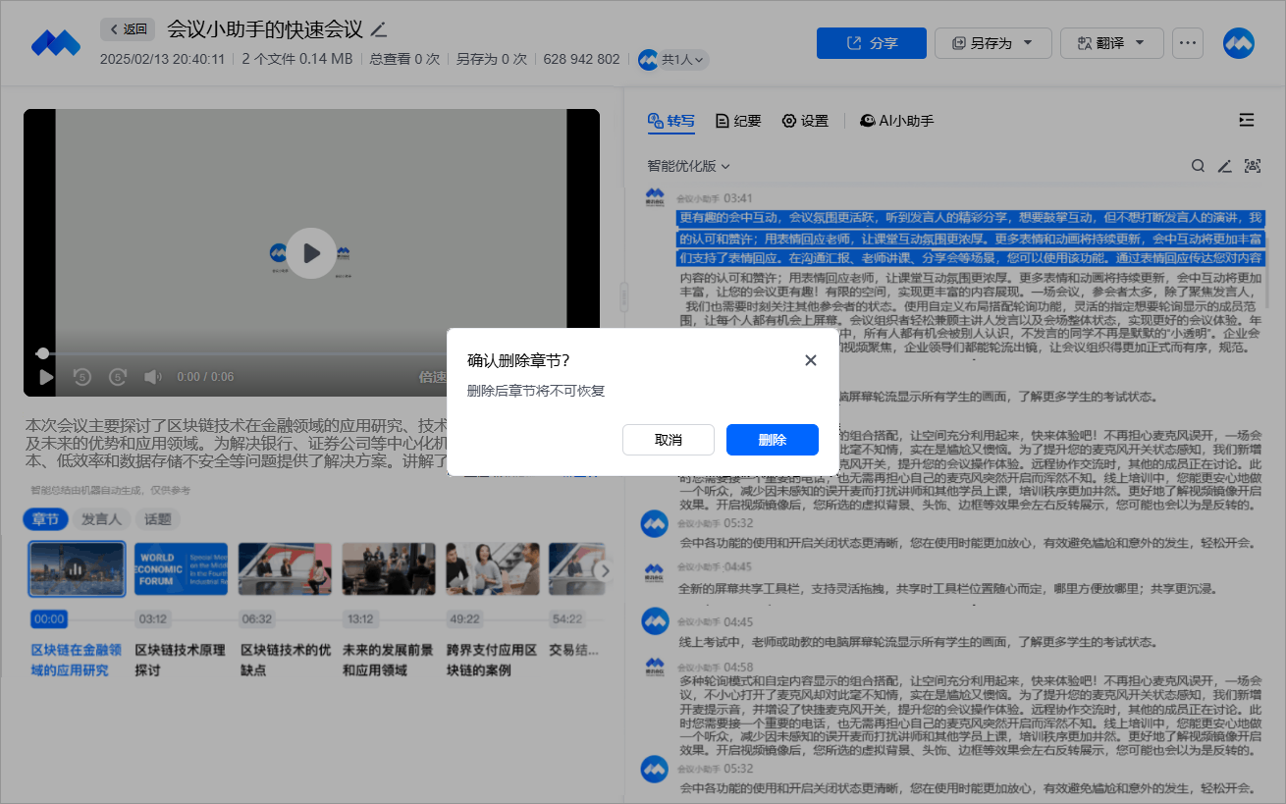Open the AI小助手 tab
Image resolution: width=1286 pixels, height=804 pixels.
coord(897,121)
